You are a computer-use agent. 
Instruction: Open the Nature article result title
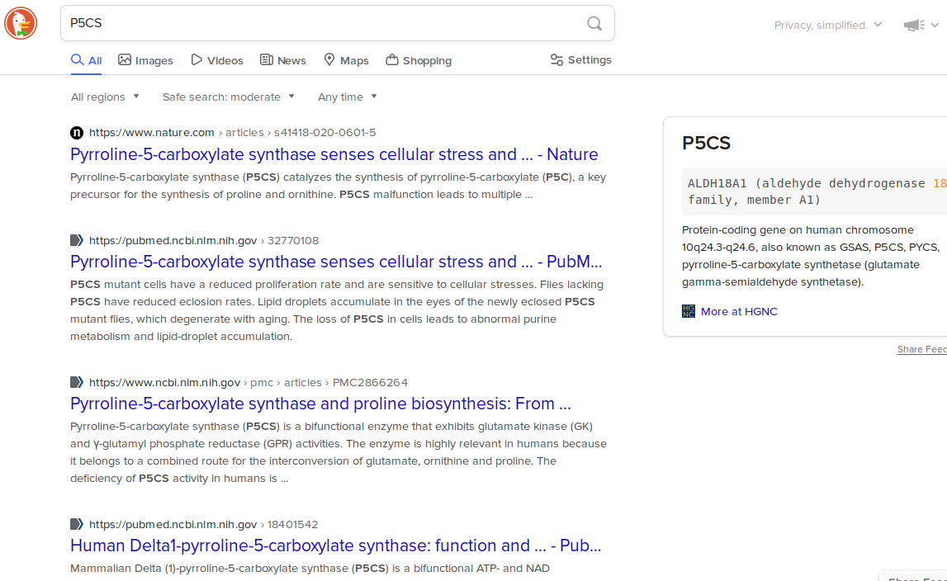click(x=334, y=154)
